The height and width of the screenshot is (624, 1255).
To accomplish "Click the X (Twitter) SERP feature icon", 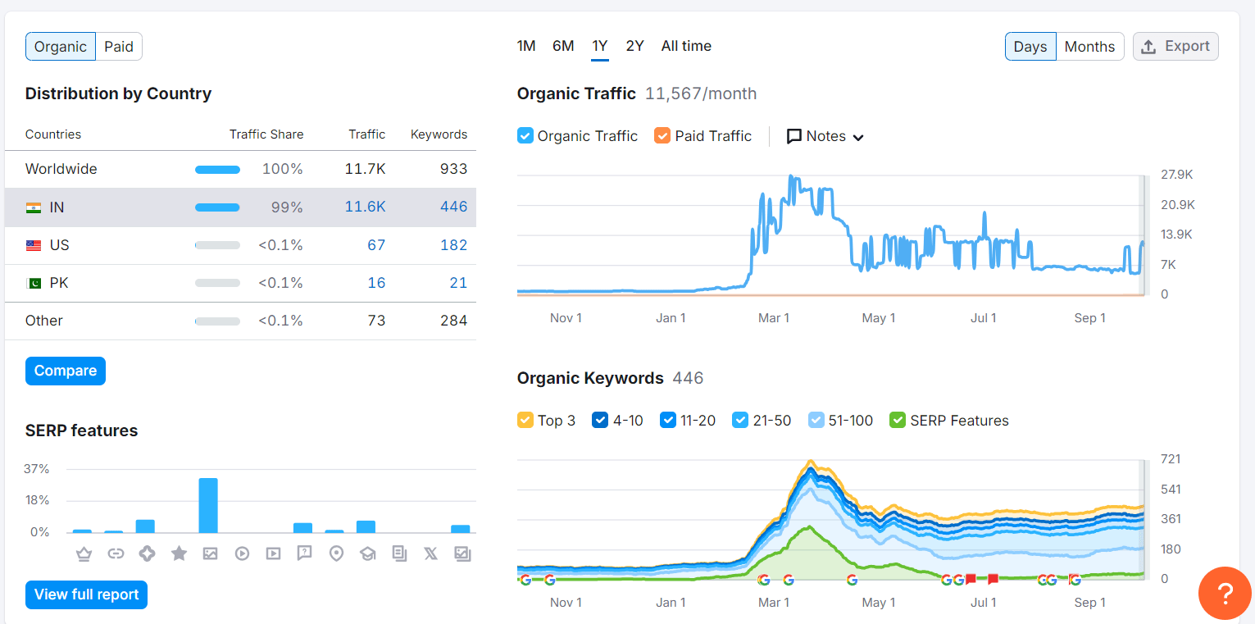I will [x=430, y=554].
